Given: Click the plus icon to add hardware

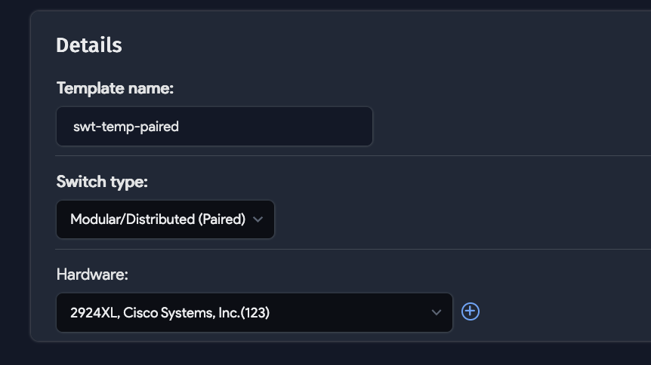Looking at the screenshot, I should tap(471, 311).
